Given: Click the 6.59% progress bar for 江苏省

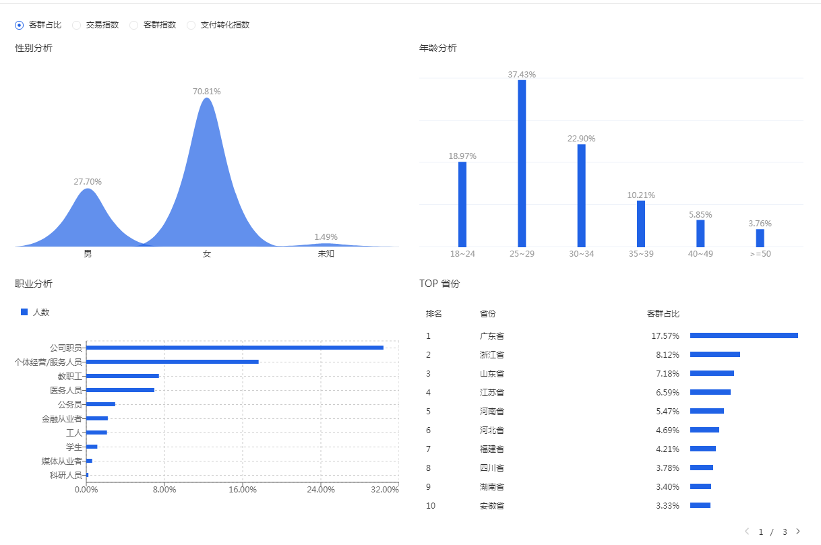Looking at the screenshot, I should (710, 392).
